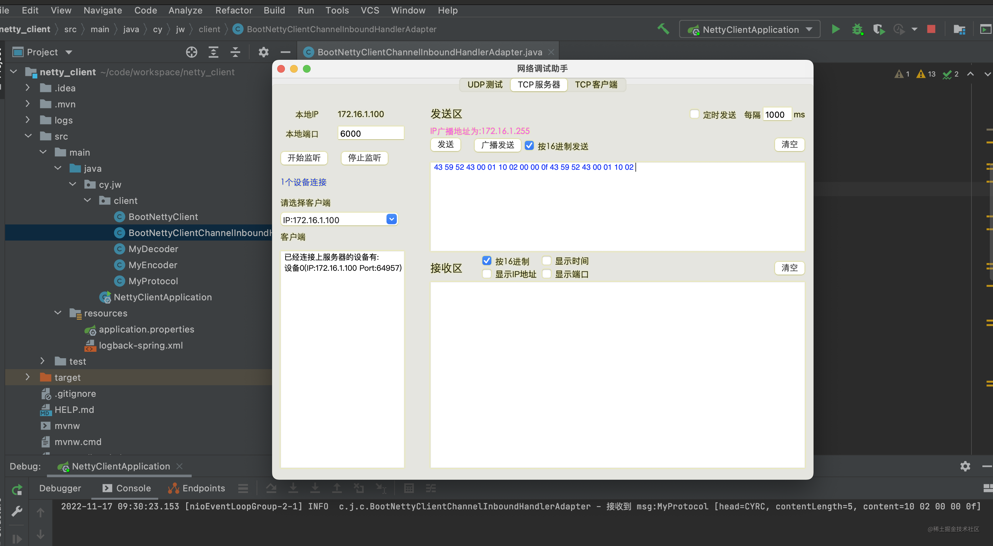Screen dimensions: 993x546
Task: Close the BootNettyClientChannelInboundHandlerAdapter.java editor tab
Action: (x=551, y=52)
